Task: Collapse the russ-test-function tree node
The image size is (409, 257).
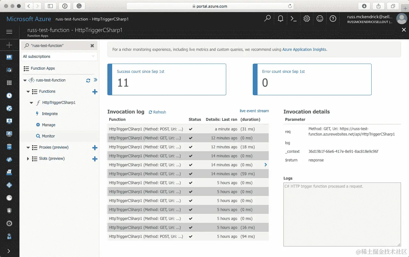Action: pyautogui.click(x=25, y=81)
